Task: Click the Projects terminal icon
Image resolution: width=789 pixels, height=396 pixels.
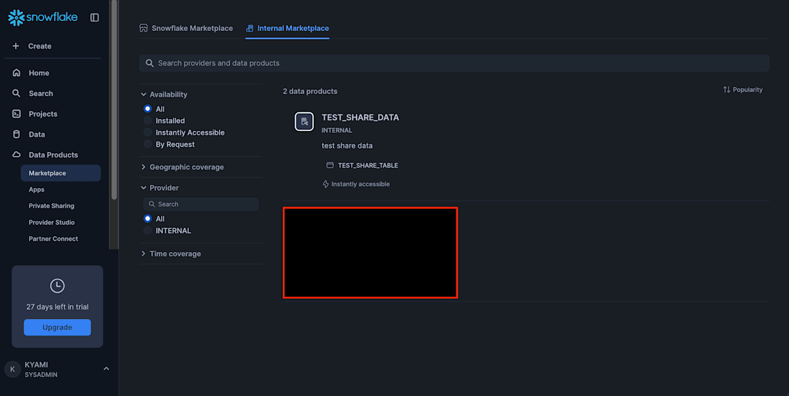Action: (16, 114)
